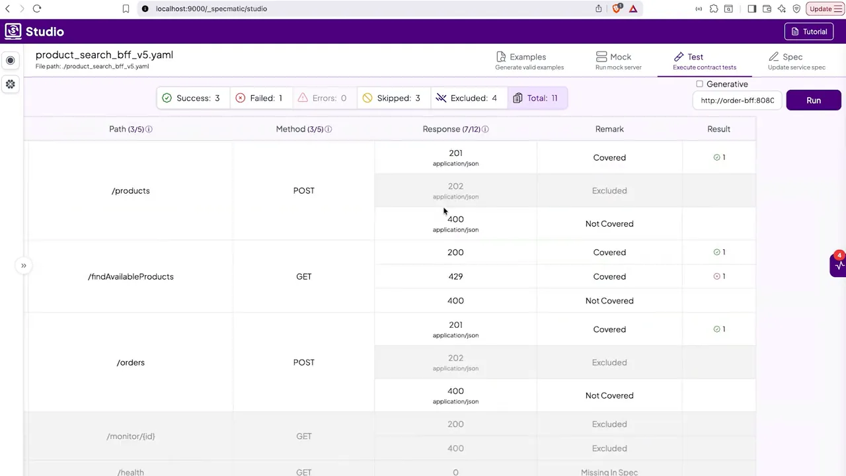Click the order-bff test URL input field
The image size is (846, 476).
tap(737, 100)
